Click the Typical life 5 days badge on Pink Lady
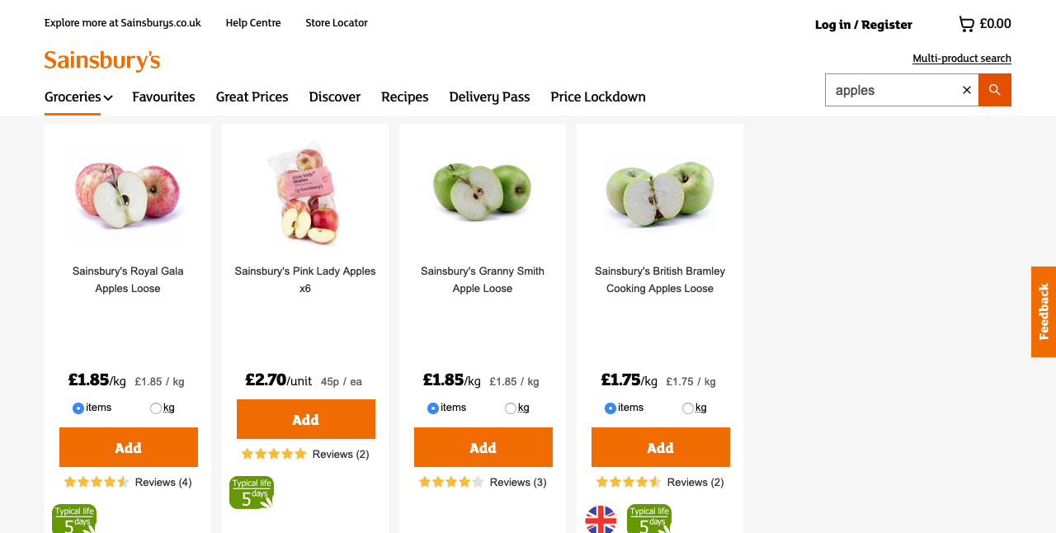Image resolution: width=1056 pixels, height=533 pixels. [252, 493]
